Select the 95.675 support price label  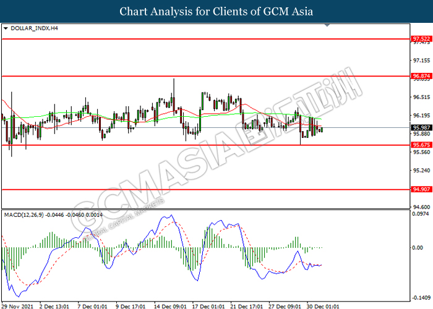pyautogui.click(x=421, y=145)
